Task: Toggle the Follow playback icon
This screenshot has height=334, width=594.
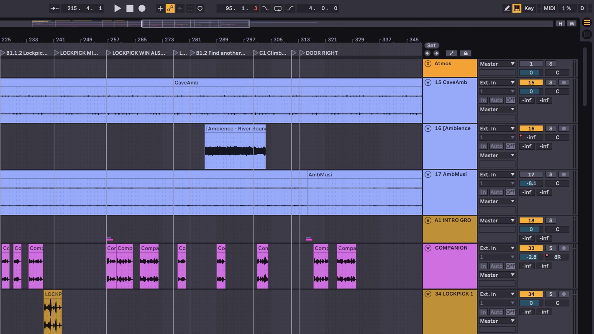Action: (54, 8)
